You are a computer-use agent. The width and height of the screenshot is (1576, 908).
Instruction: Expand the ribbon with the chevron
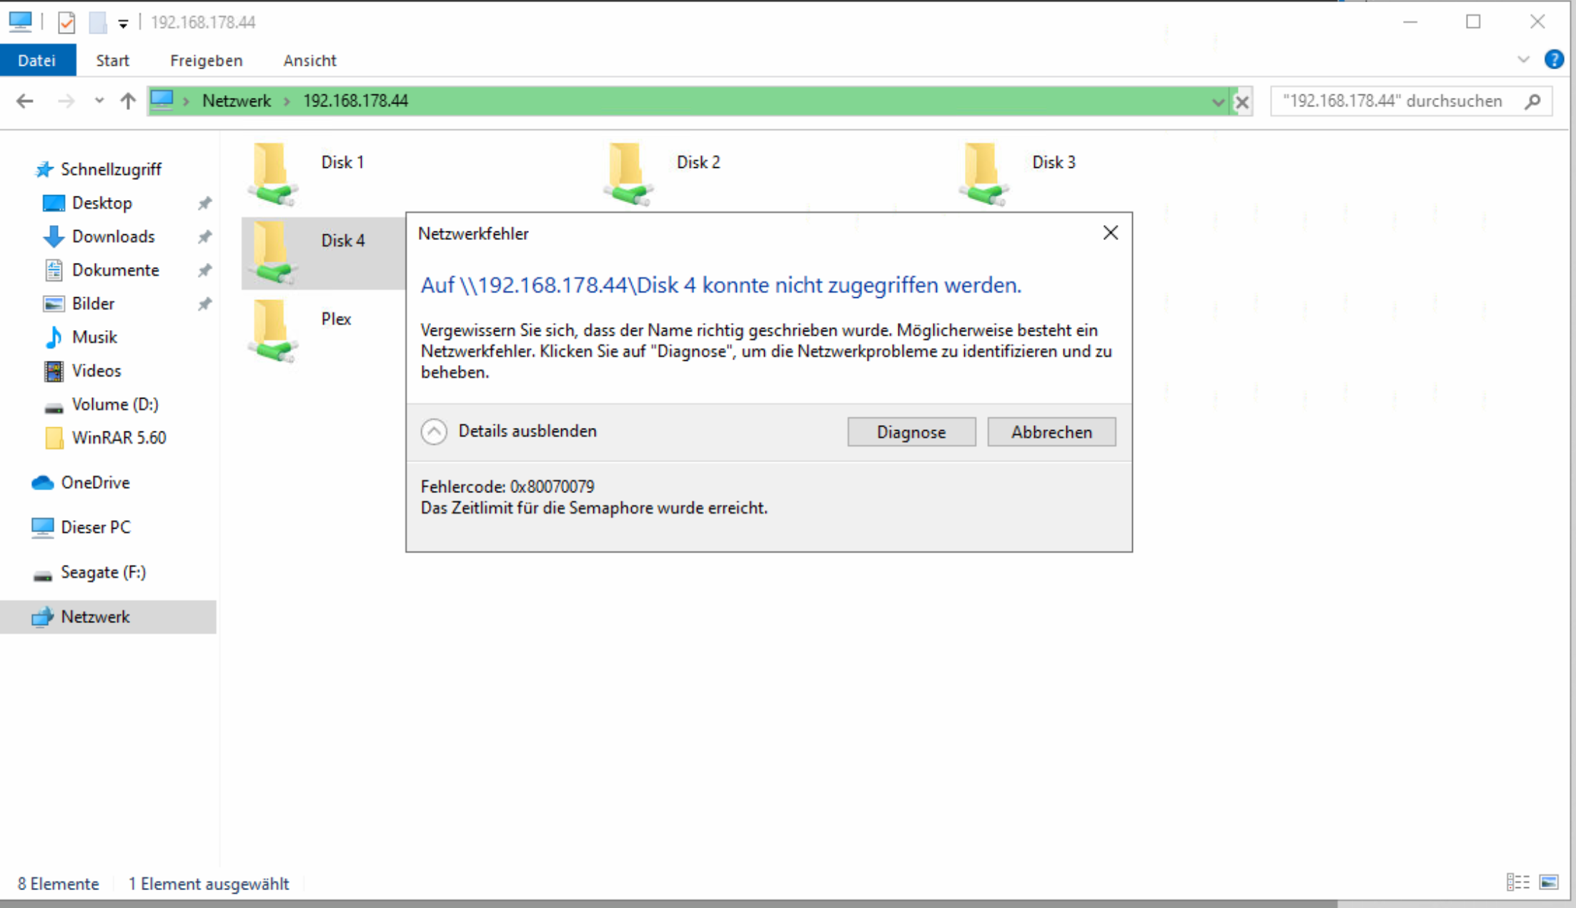pos(1523,60)
